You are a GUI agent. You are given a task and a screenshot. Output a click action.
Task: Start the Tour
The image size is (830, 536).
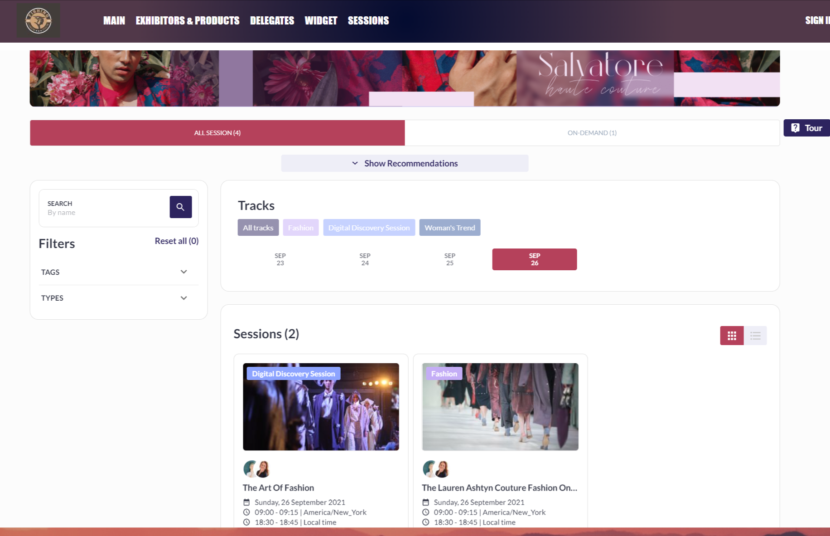click(x=807, y=128)
